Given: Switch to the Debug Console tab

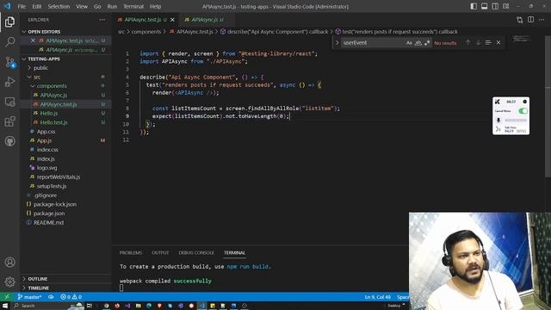Looking at the screenshot, I should tap(196, 252).
